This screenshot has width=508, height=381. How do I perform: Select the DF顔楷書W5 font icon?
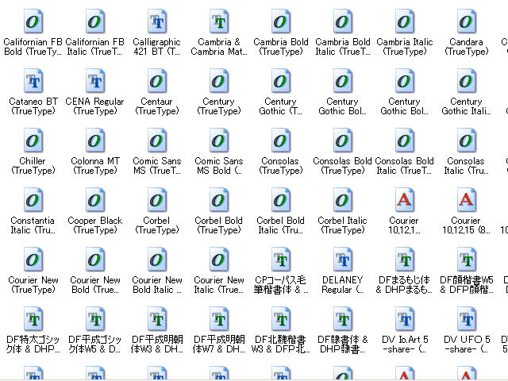(466, 260)
